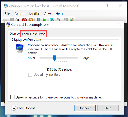Click the orange Save state icon

pyautogui.click(x=31, y=20)
